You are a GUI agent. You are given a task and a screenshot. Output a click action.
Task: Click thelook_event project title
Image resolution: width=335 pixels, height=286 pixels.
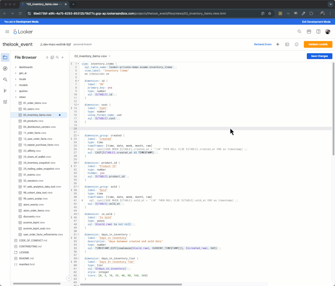pyautogui.click(x=17, y=45)
